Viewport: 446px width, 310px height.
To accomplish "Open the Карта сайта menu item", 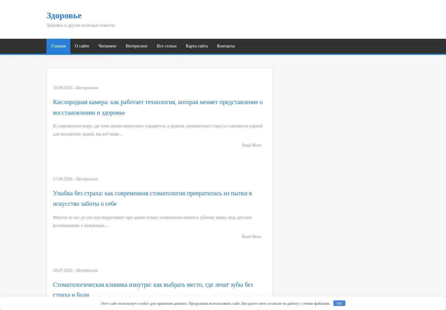I will pos(197,46).
